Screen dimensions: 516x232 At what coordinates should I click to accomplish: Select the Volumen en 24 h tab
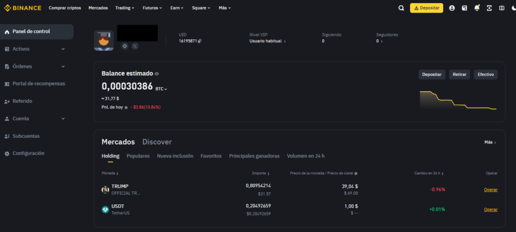306,156
